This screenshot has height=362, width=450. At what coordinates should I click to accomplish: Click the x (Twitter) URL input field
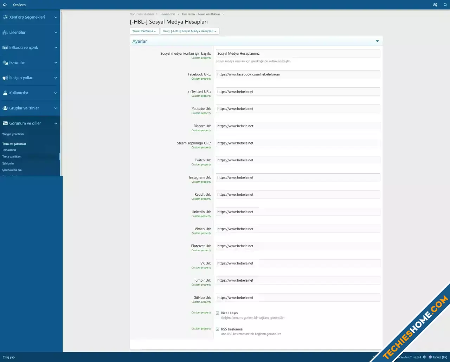[298, 92]
